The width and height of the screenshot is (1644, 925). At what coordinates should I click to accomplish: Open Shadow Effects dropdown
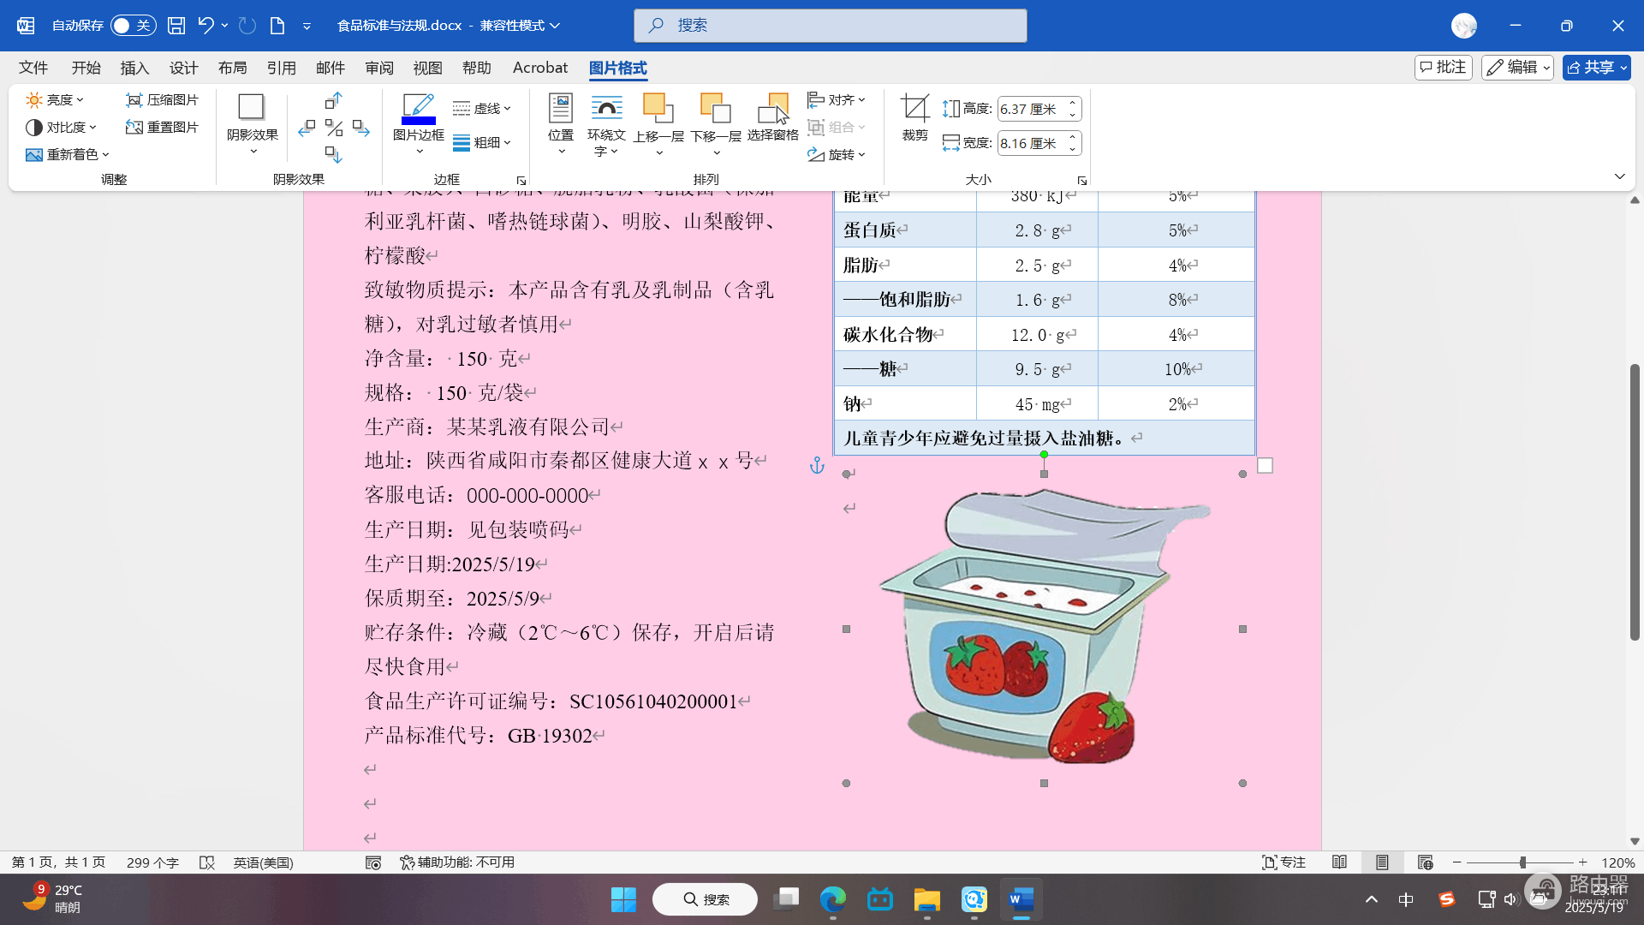pyautogui.click(x=253, y=125)
